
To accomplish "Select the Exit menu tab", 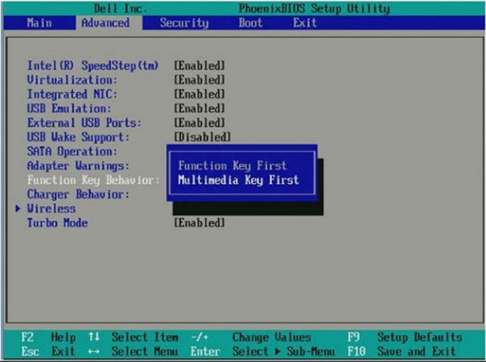I will point(305,23).
